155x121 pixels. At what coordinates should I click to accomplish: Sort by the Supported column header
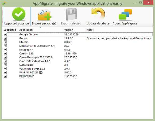coord(10,30)
